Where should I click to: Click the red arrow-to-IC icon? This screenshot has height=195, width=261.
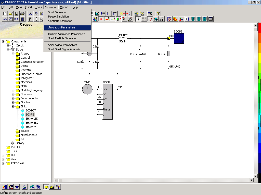[128, 13]
